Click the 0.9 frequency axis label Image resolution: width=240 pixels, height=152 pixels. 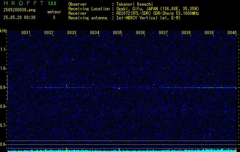(3, 87)
